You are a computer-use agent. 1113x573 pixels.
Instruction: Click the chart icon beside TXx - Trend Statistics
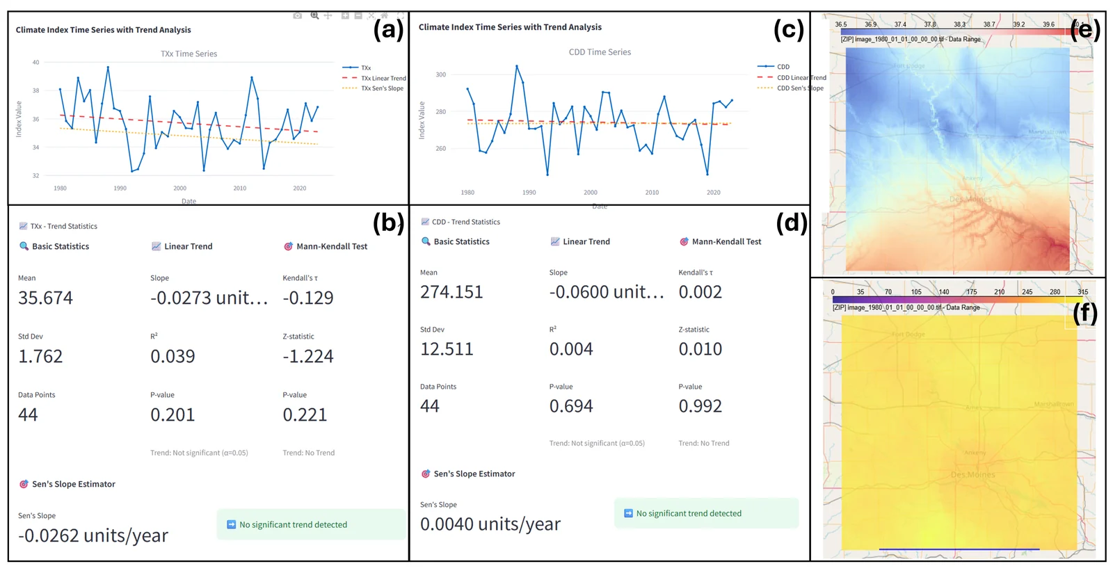point(23,226)
